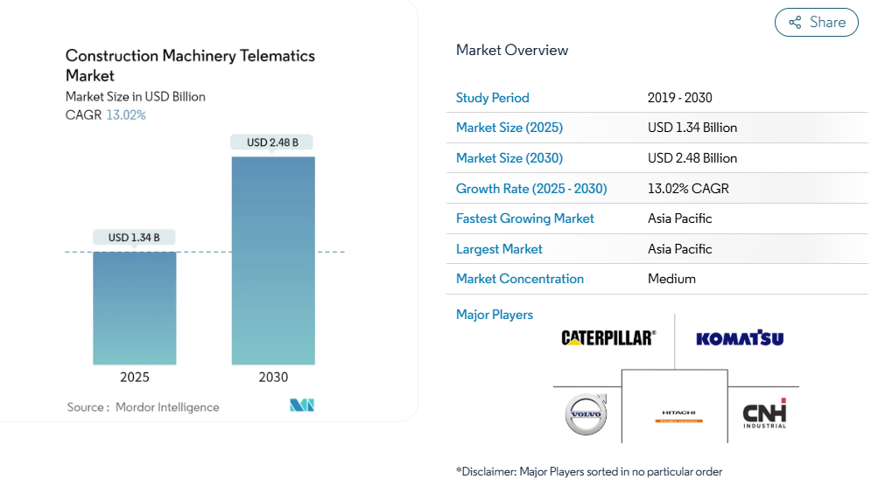Click the 2030 market size bar
Viewport: 871px width, 486px height.
[x=273, y=260]
